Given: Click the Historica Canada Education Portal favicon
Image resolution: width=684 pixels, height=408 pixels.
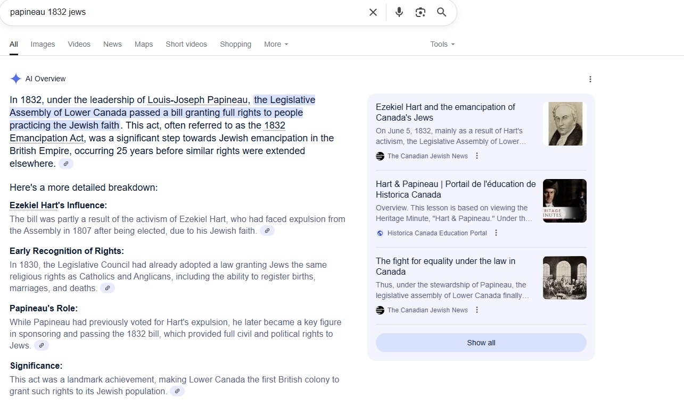Looking at the screenshot, I should [380, 233].
